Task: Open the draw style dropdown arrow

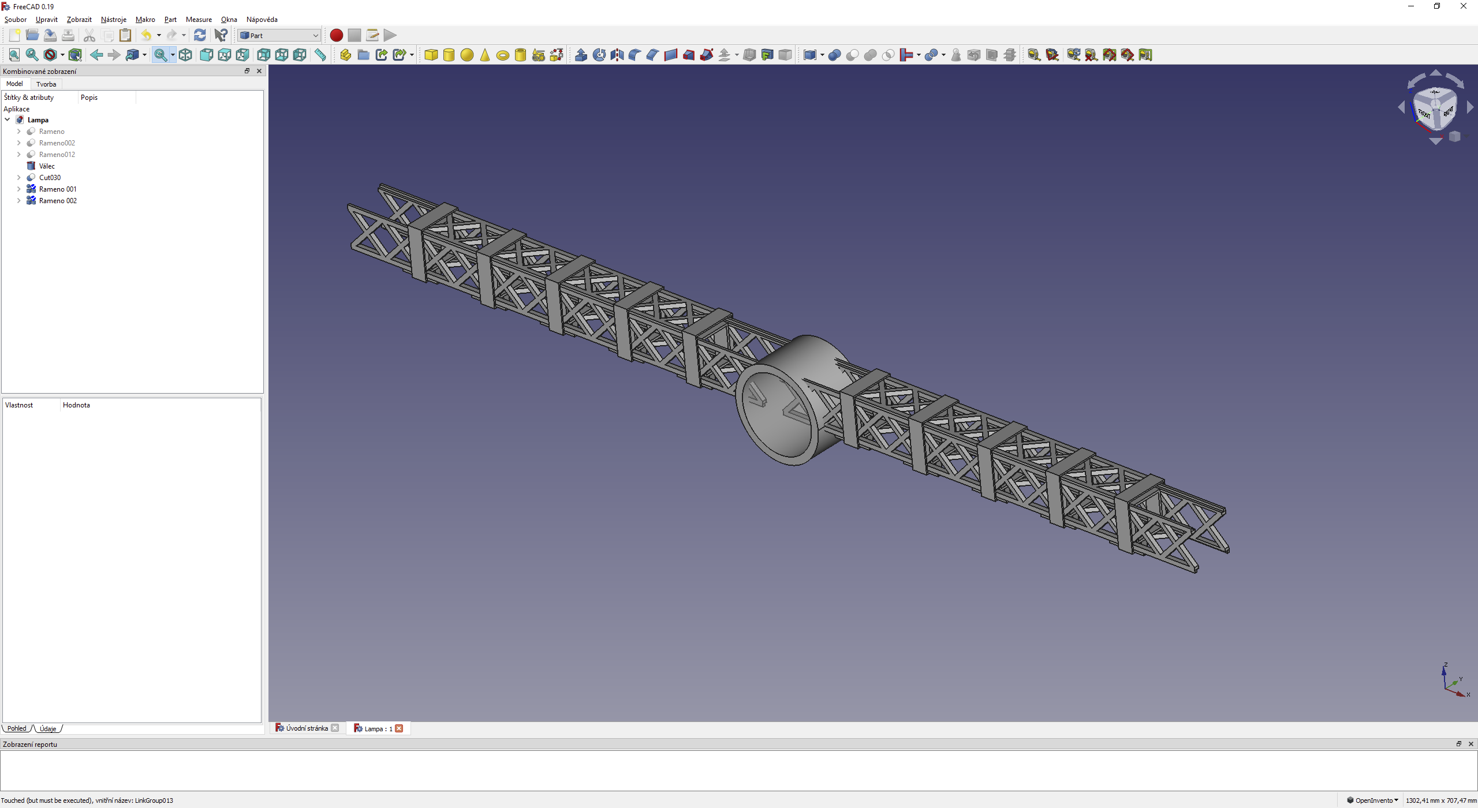Action: (x=62, y=55)
